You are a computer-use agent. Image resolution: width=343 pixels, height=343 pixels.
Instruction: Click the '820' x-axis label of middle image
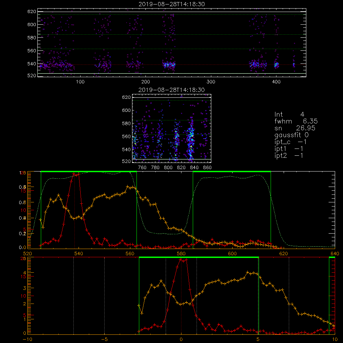181,168
